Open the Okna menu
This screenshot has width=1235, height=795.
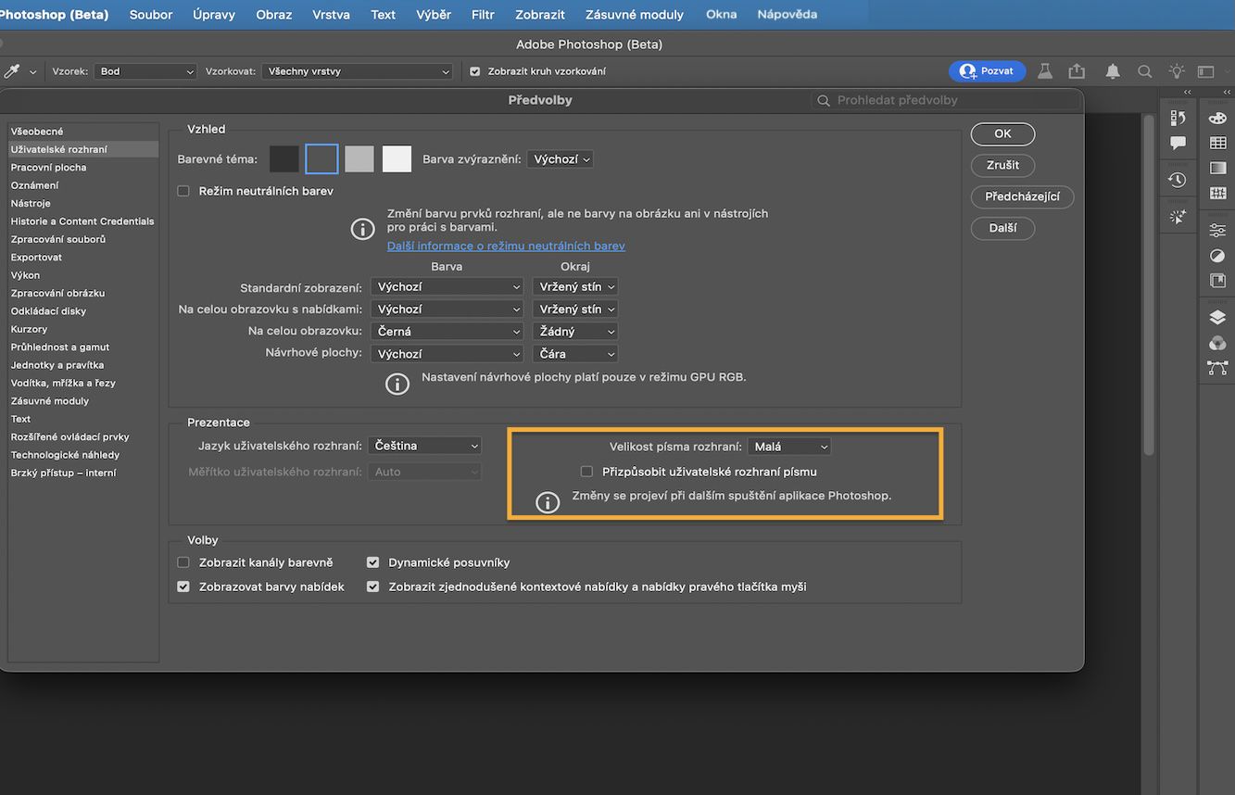click(721, 14)
